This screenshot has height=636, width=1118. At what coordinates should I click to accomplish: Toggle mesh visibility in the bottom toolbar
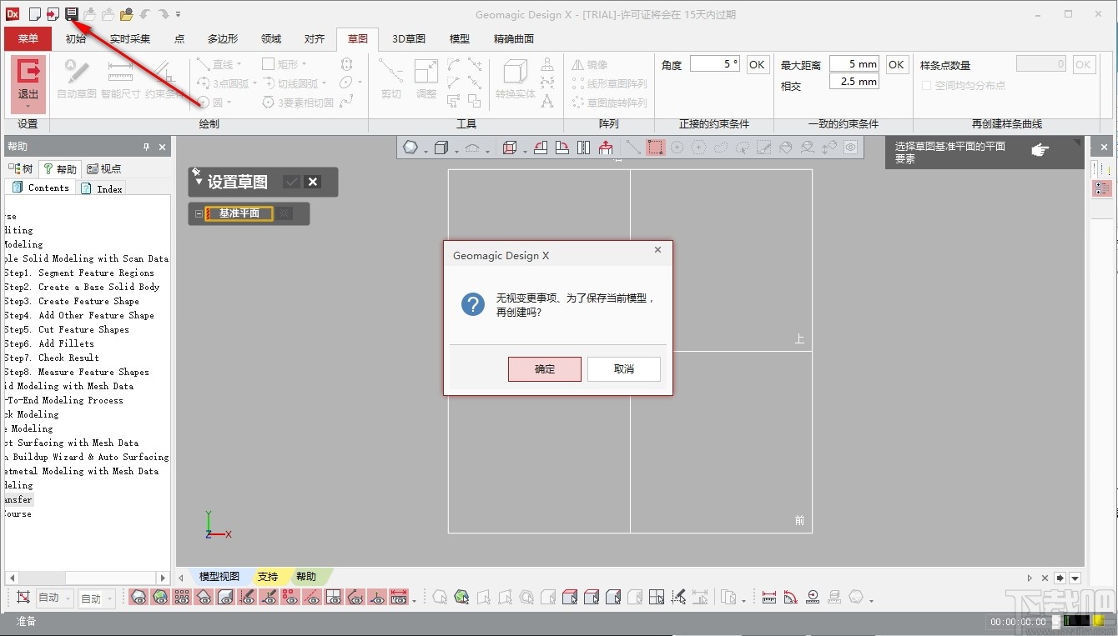138,597
